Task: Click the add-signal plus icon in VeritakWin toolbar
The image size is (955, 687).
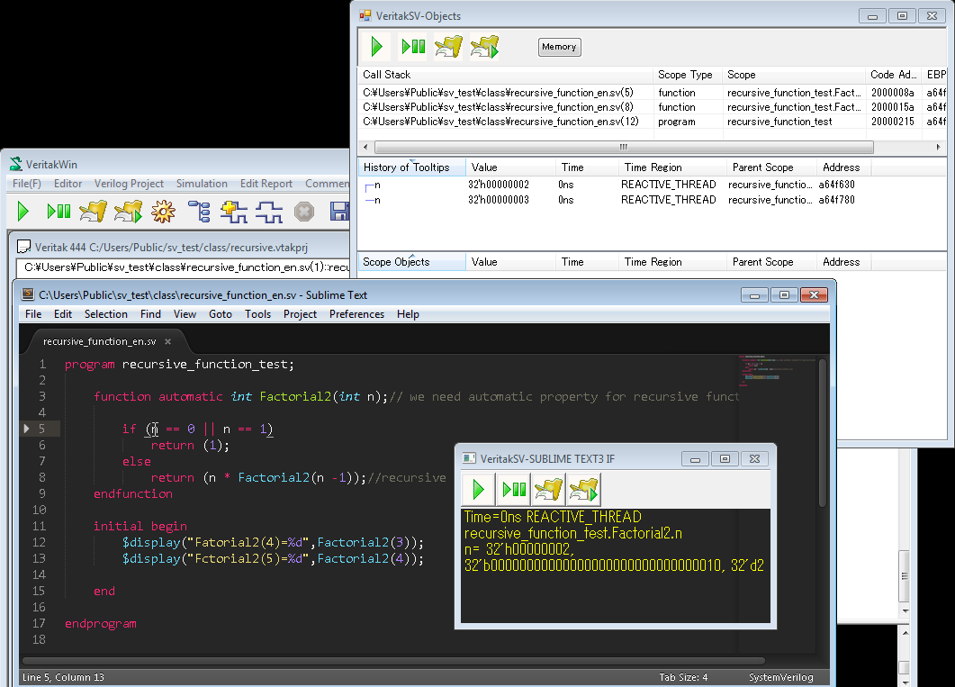Action: click(x=234, y=212)
